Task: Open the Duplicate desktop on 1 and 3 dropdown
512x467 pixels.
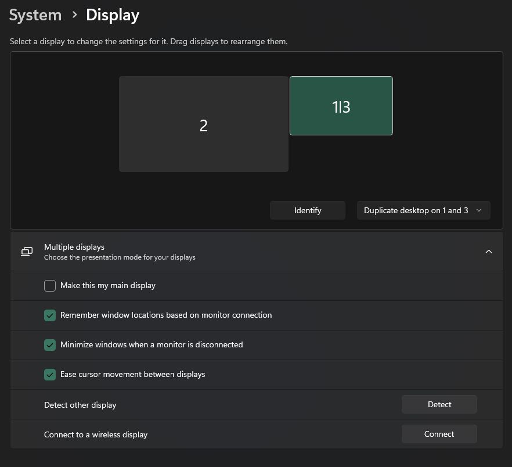Action: tap(423, 210)
